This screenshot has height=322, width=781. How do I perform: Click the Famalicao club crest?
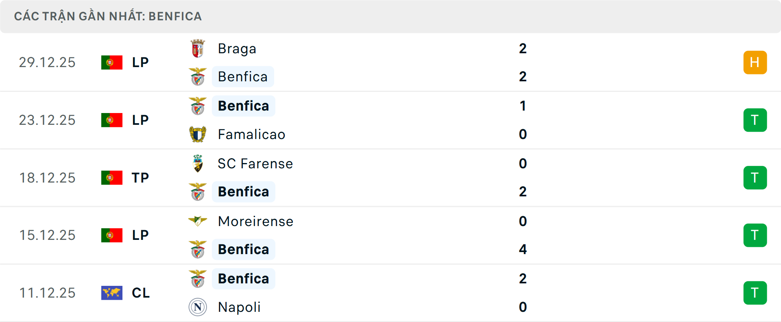click(x=198, y=134)
